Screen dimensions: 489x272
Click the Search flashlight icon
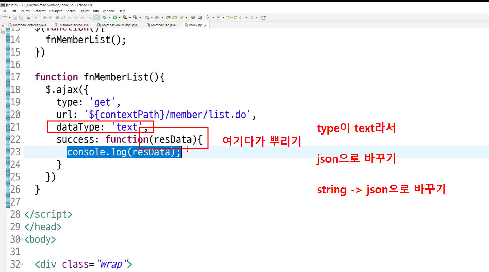[x=181, y=18]
